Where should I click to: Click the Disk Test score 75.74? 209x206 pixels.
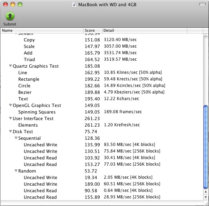(91, 131)
